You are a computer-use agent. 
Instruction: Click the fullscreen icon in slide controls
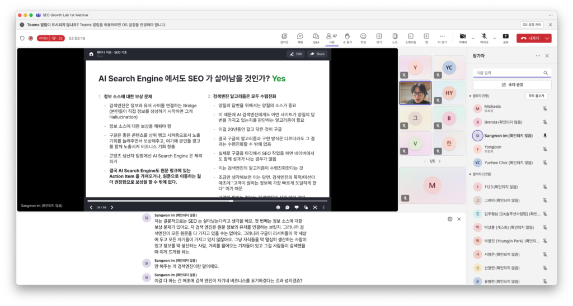tap(315, 208)
